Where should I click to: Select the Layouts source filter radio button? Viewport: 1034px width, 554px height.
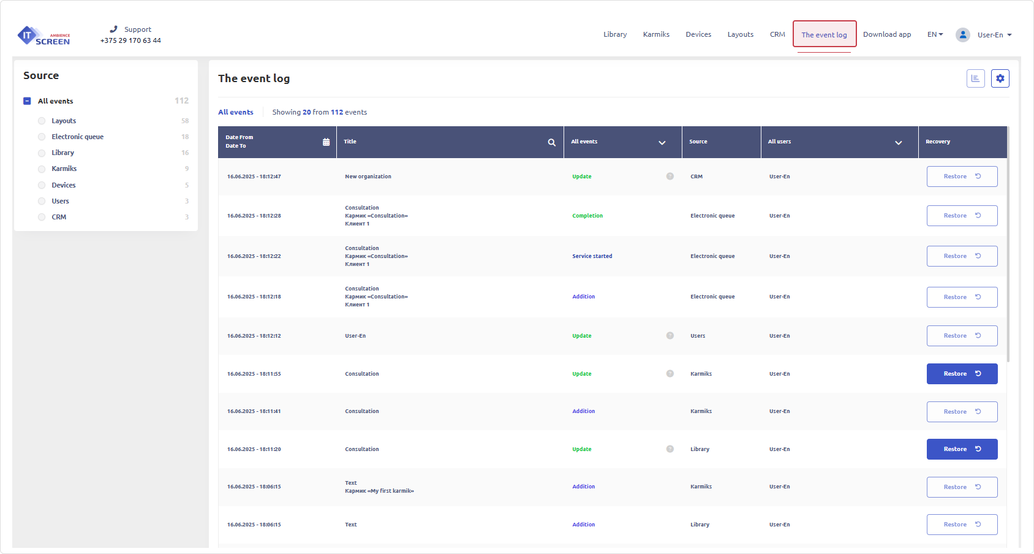[x=41, y=121]
